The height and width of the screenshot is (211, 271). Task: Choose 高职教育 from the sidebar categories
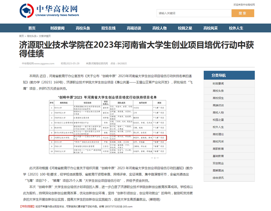[x=218, y=149]
